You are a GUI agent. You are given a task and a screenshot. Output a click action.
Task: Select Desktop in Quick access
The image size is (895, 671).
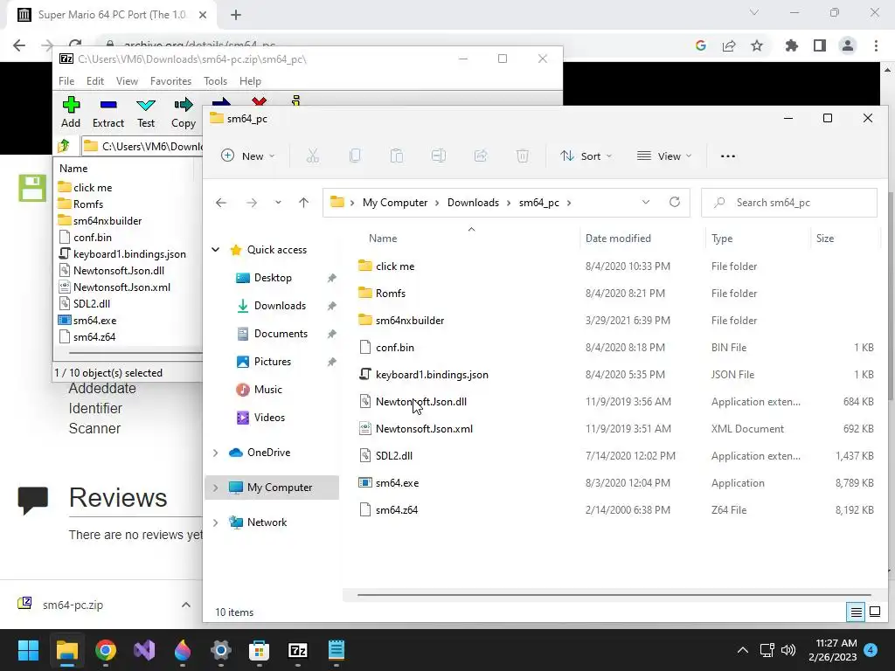coord(273,278)
